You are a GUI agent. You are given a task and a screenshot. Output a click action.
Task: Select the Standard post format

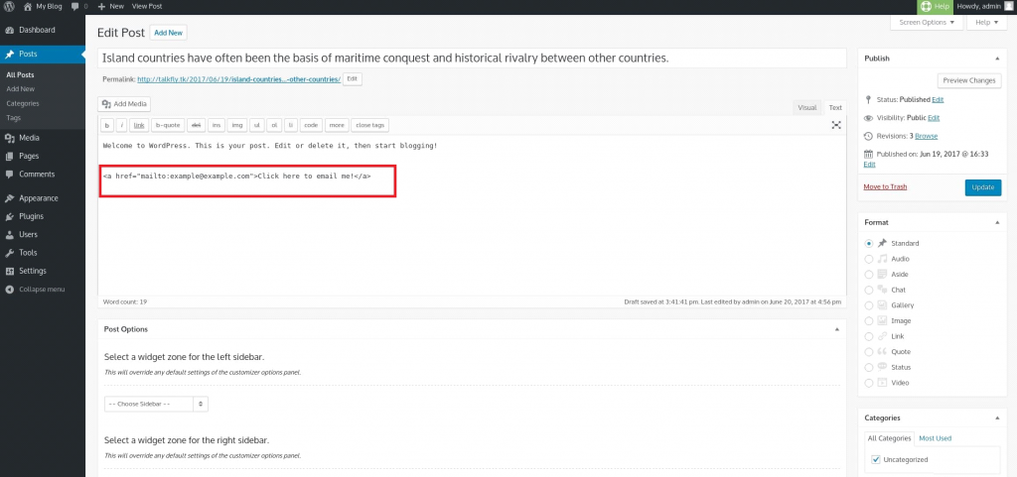(x=869, y=243)
